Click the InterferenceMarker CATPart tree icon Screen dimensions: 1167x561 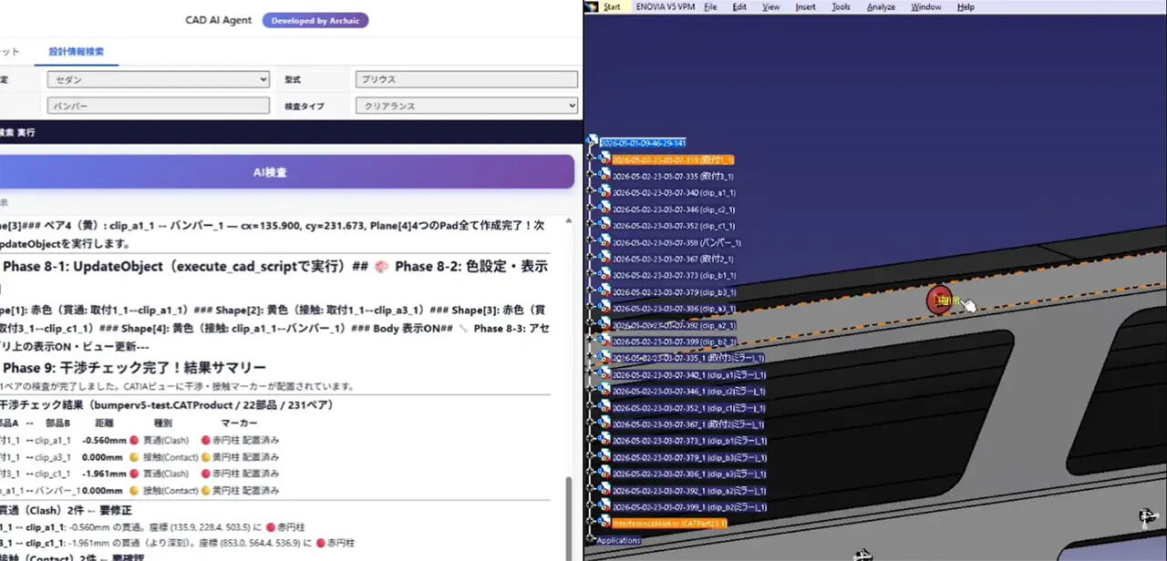pyautogui.click(x=604, y=524)
